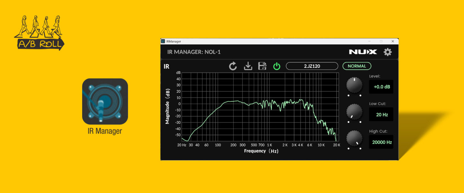Click the refresh IR icon

(232, 66)
